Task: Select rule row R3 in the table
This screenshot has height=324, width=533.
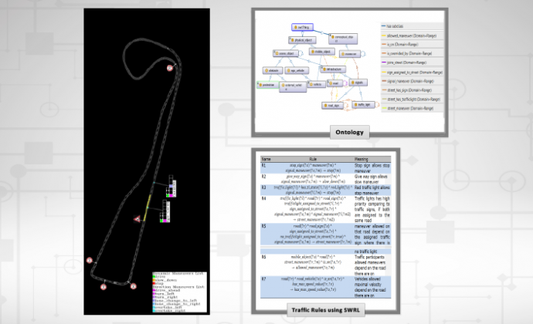Action: tap(326, 191)
